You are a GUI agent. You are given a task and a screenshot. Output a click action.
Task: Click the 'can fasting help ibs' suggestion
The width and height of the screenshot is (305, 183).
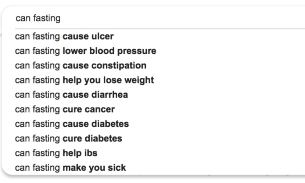(x=56, y=153)
